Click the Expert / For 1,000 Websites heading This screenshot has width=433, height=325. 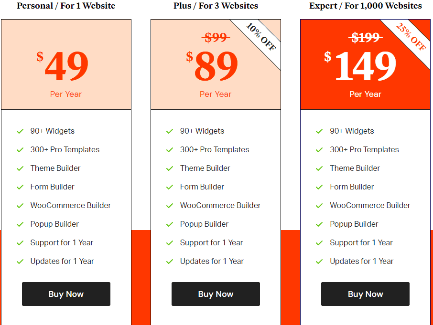tap(365, 6)
